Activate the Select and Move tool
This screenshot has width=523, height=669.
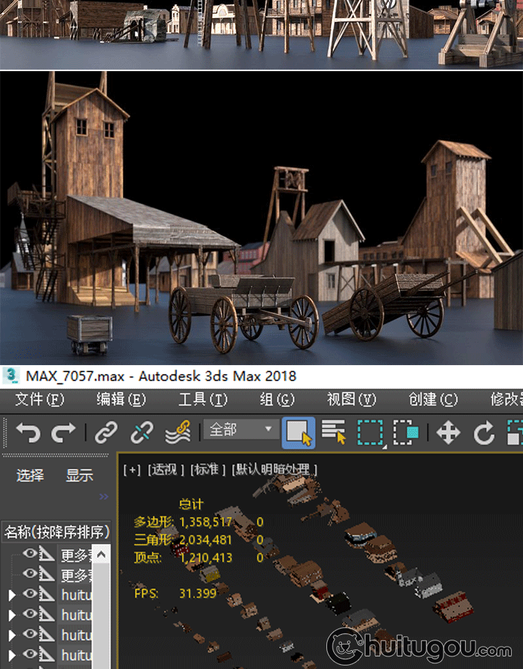click(448, 433)
